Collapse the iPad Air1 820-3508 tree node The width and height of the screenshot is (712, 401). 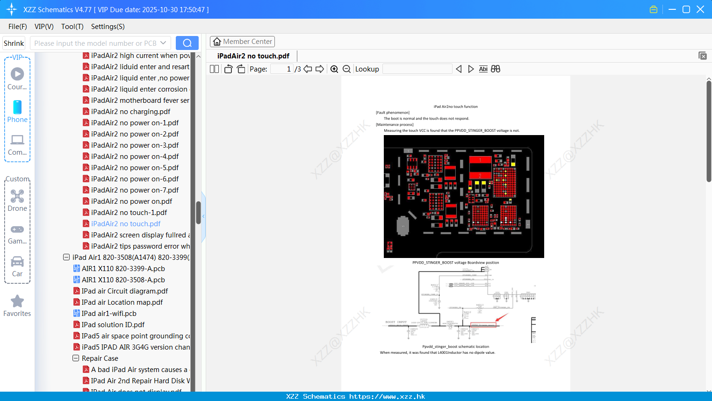pyautogui.click(x=66, y=257)
